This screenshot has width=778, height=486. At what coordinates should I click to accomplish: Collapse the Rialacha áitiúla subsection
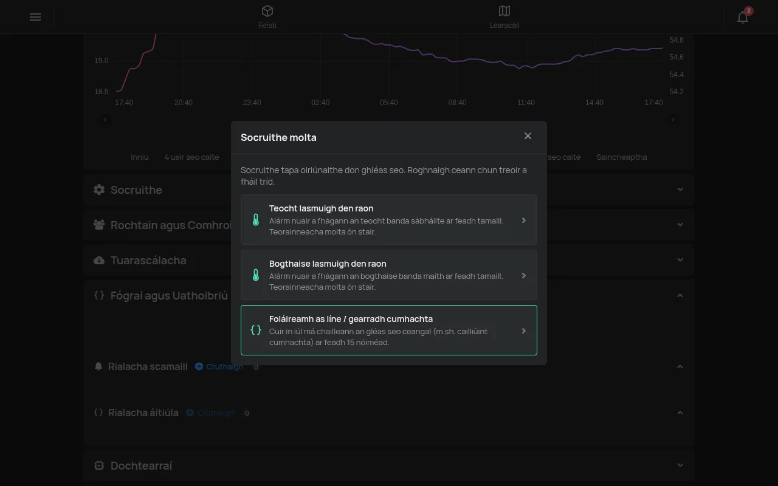tap(680, 412)
